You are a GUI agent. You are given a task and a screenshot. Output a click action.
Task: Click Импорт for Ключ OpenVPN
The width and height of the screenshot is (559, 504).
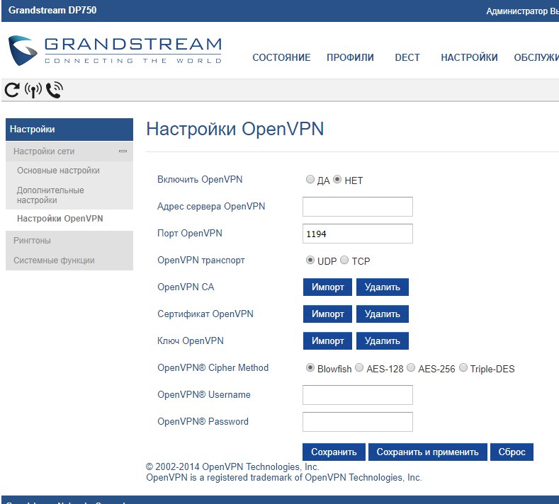(x=327, y=341)
